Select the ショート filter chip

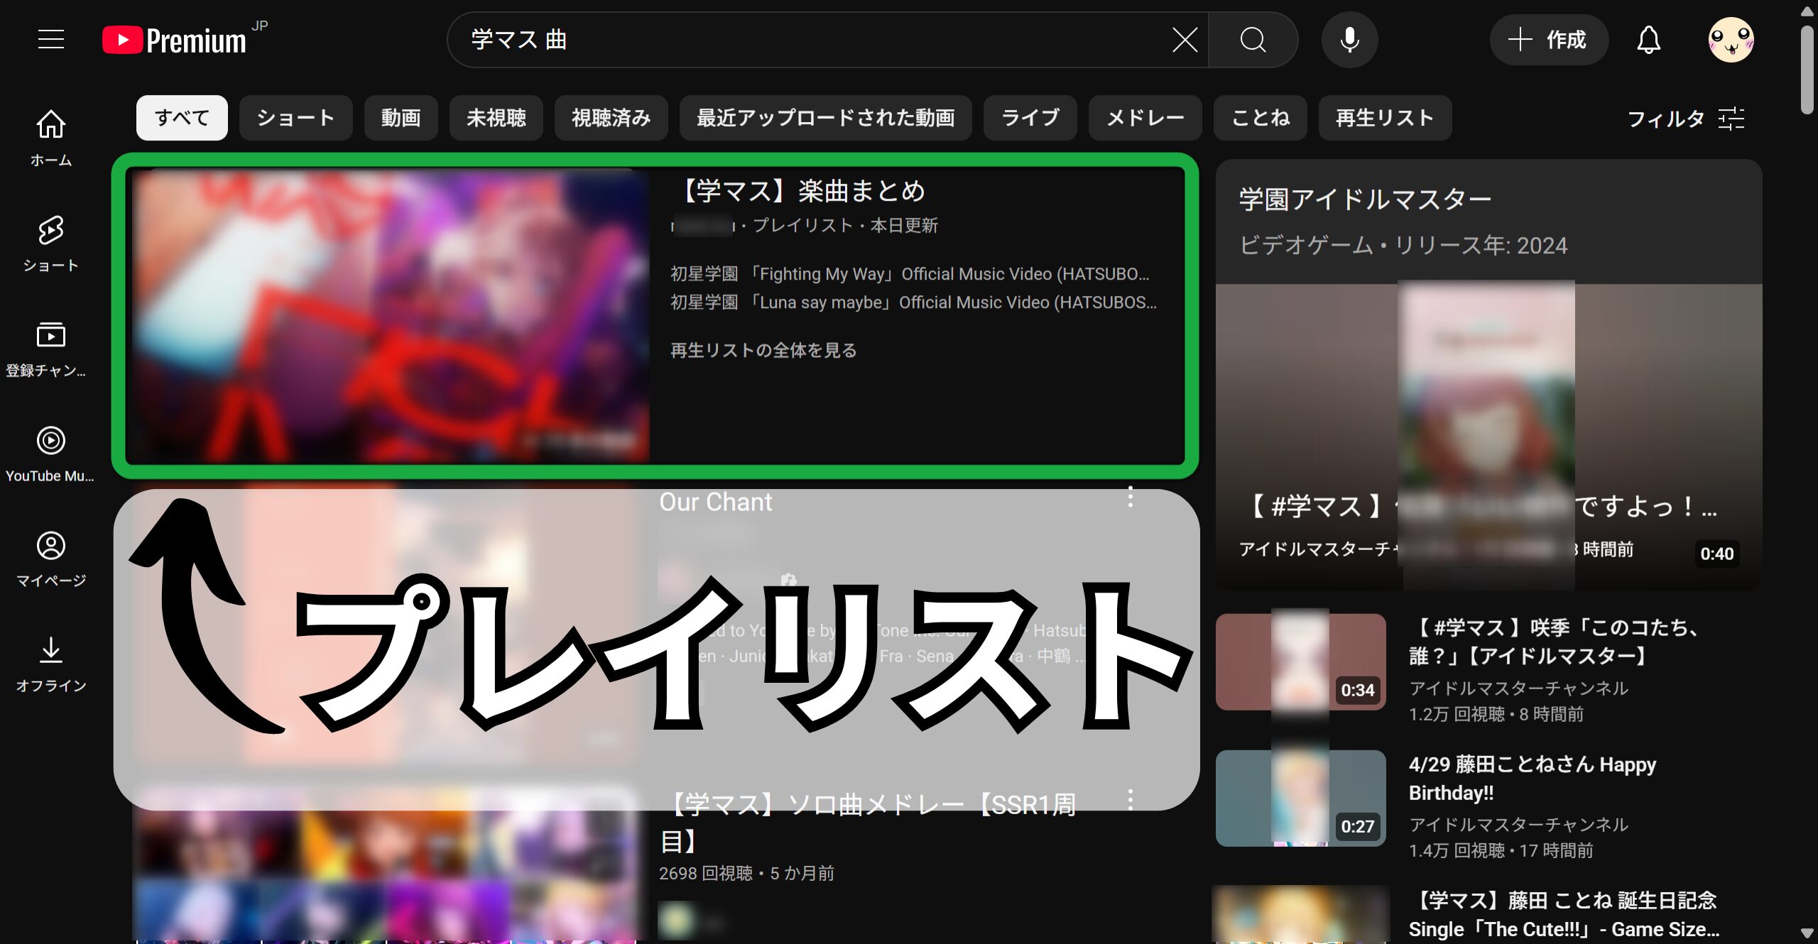(295, 118)
